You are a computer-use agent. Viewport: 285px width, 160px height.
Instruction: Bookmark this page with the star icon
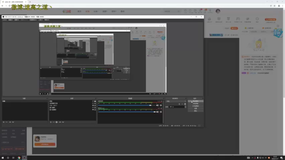coord(274,6)
